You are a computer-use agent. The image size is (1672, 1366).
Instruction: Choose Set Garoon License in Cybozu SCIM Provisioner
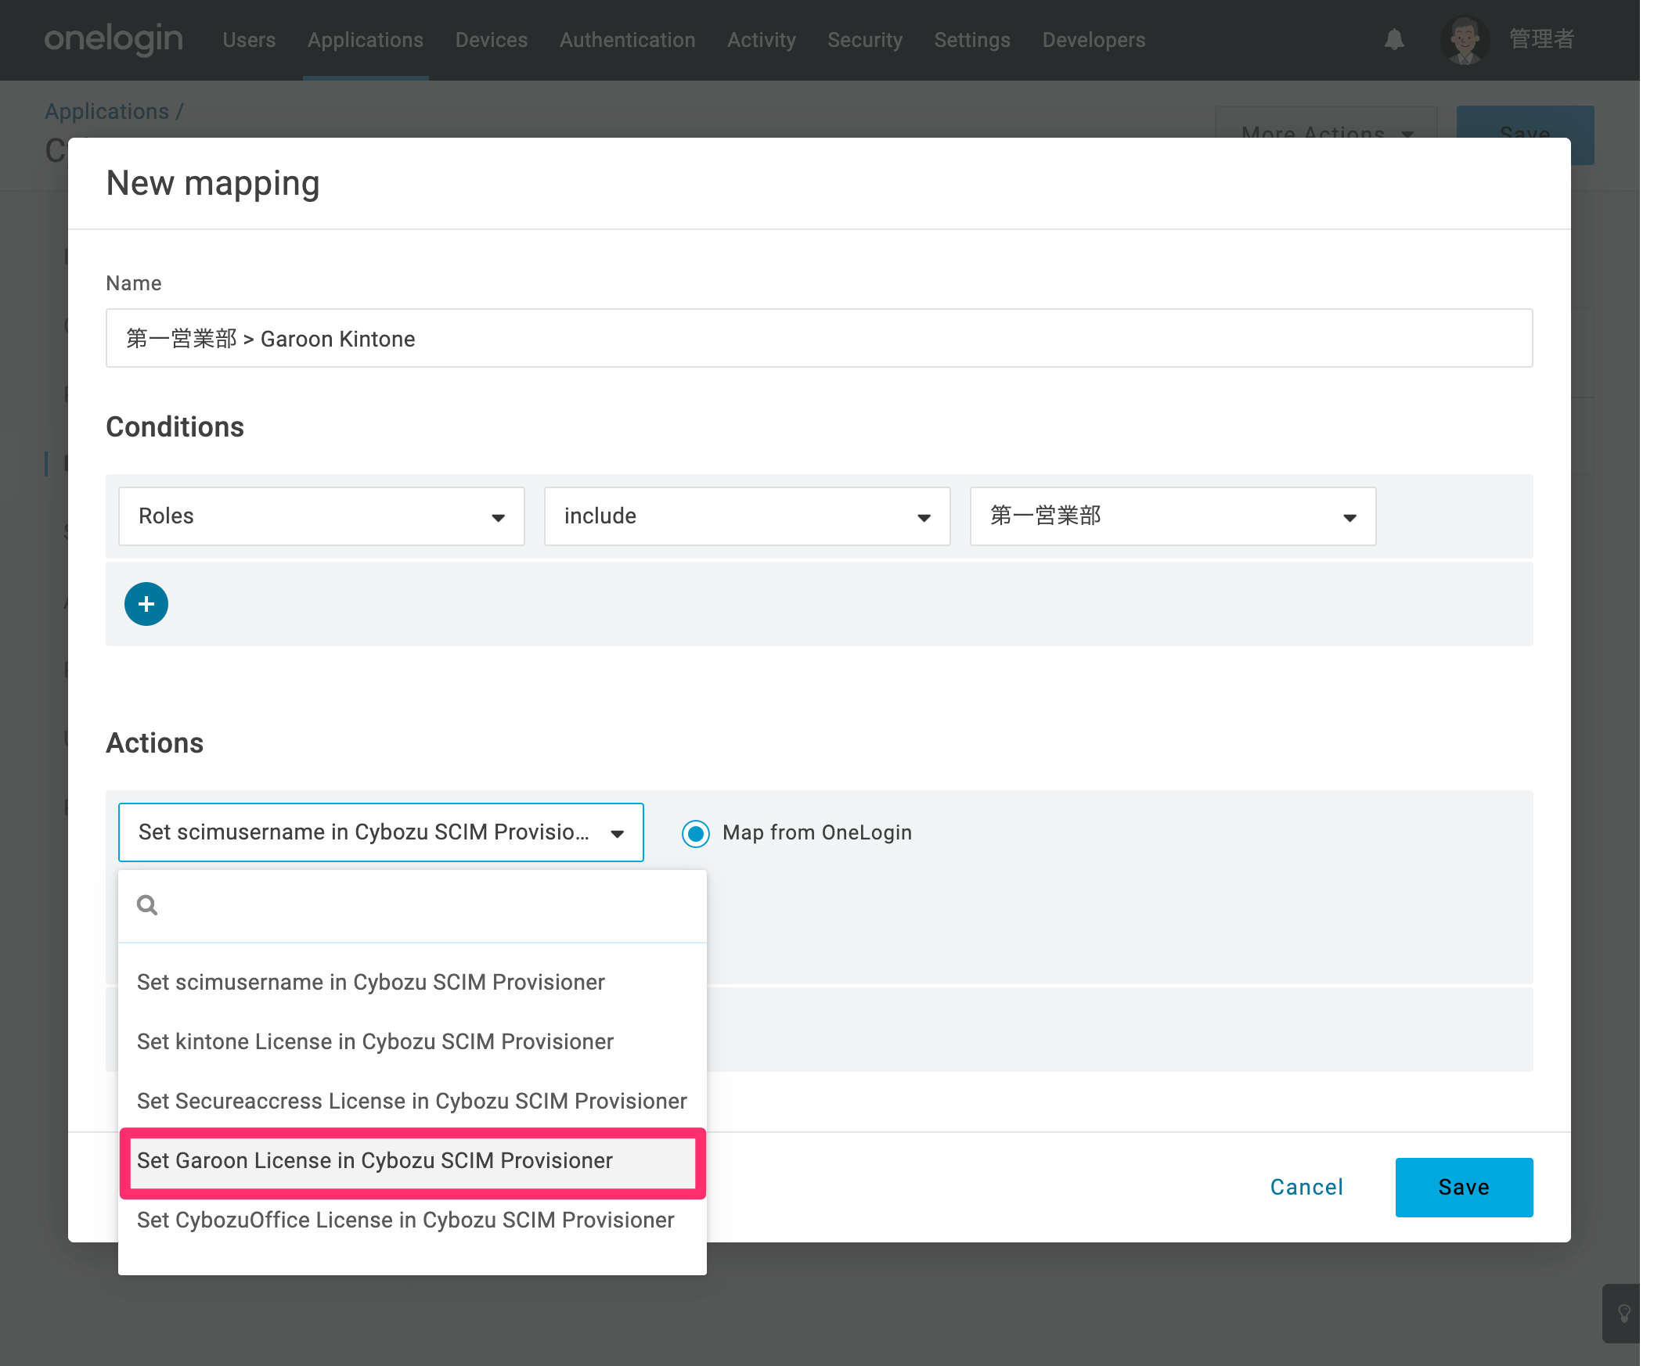[413, 1160]
